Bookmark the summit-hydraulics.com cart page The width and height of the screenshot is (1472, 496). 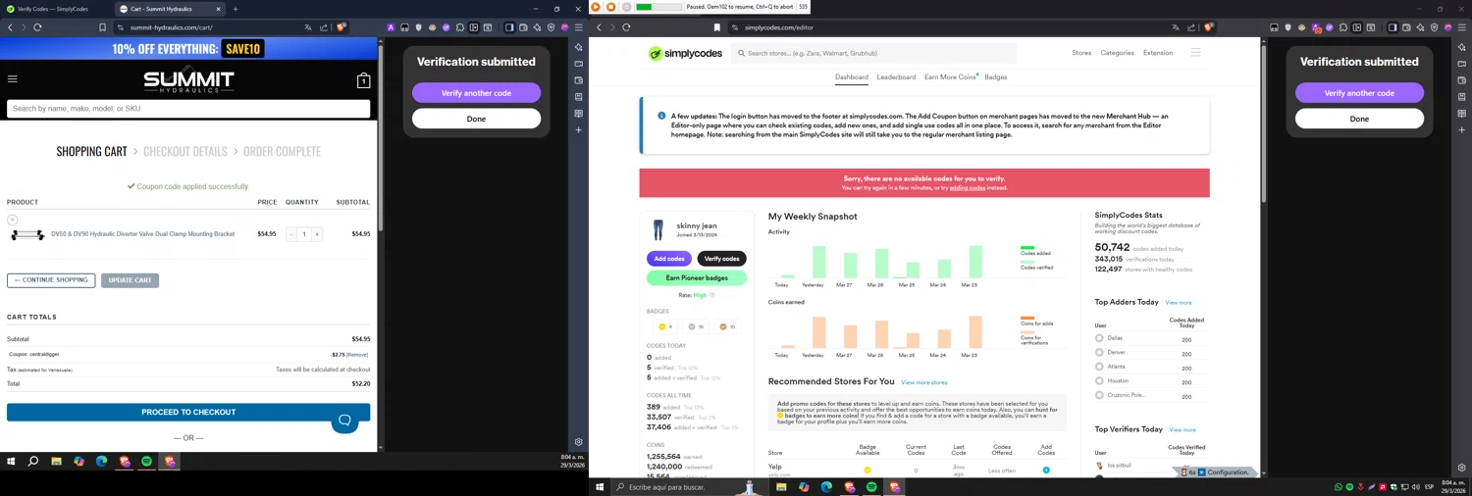(102, 27)
